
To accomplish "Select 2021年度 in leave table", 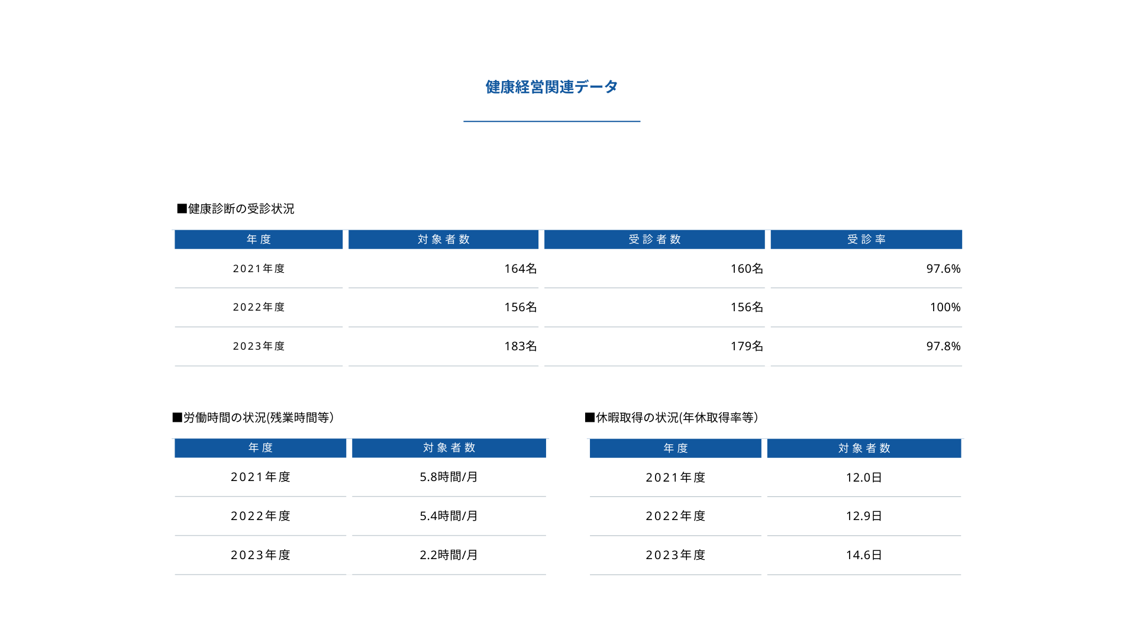I will 676,477.
